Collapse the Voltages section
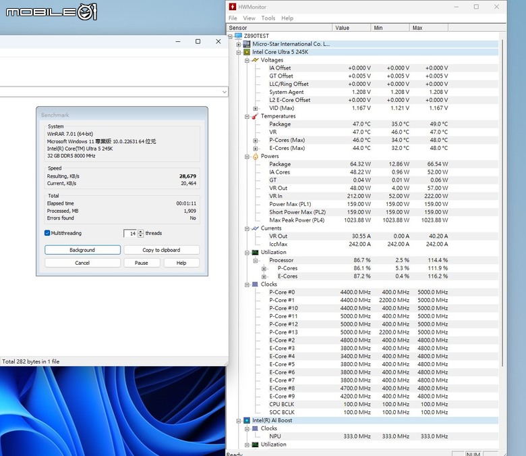Image resolution: width=526 pixels, height=456 pixels. point(247,61)
